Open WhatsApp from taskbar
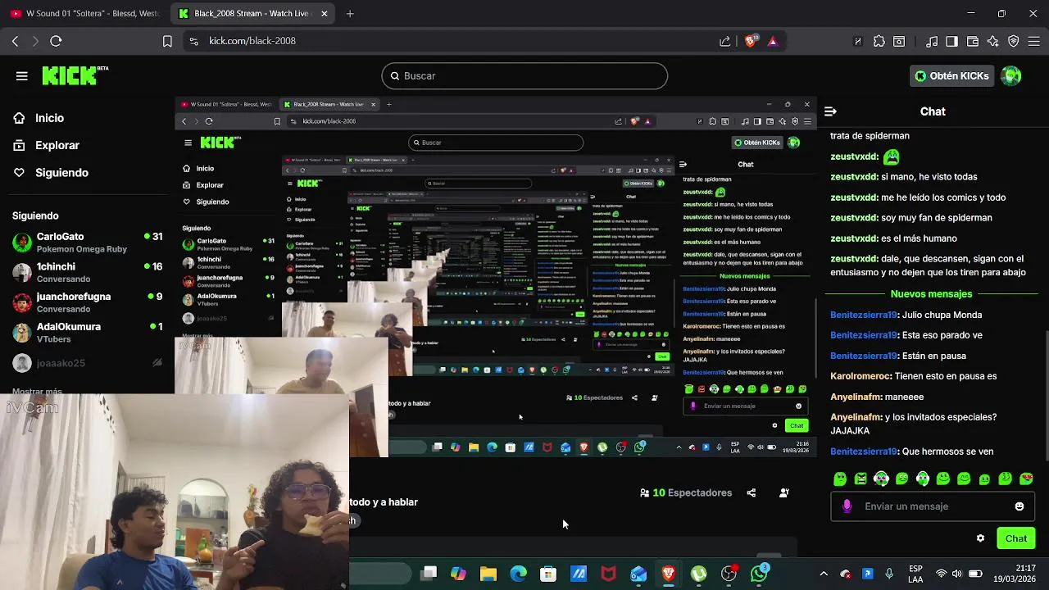1049x590 pixels. (759, 574)
